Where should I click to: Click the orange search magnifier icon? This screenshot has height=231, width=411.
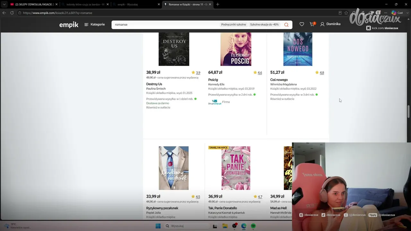click(286, 25)
